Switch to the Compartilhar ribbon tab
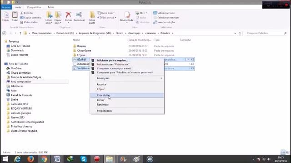Image resolution: width=291 pixels, height=163 pixels. pyautogui.click(x=34, y=7)
